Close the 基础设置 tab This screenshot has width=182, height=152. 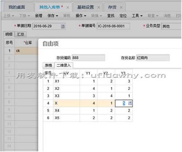coord(99,7)
